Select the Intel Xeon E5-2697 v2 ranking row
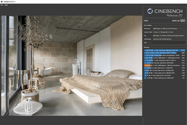This screenshot has height=125, width=187. [164, 60]
